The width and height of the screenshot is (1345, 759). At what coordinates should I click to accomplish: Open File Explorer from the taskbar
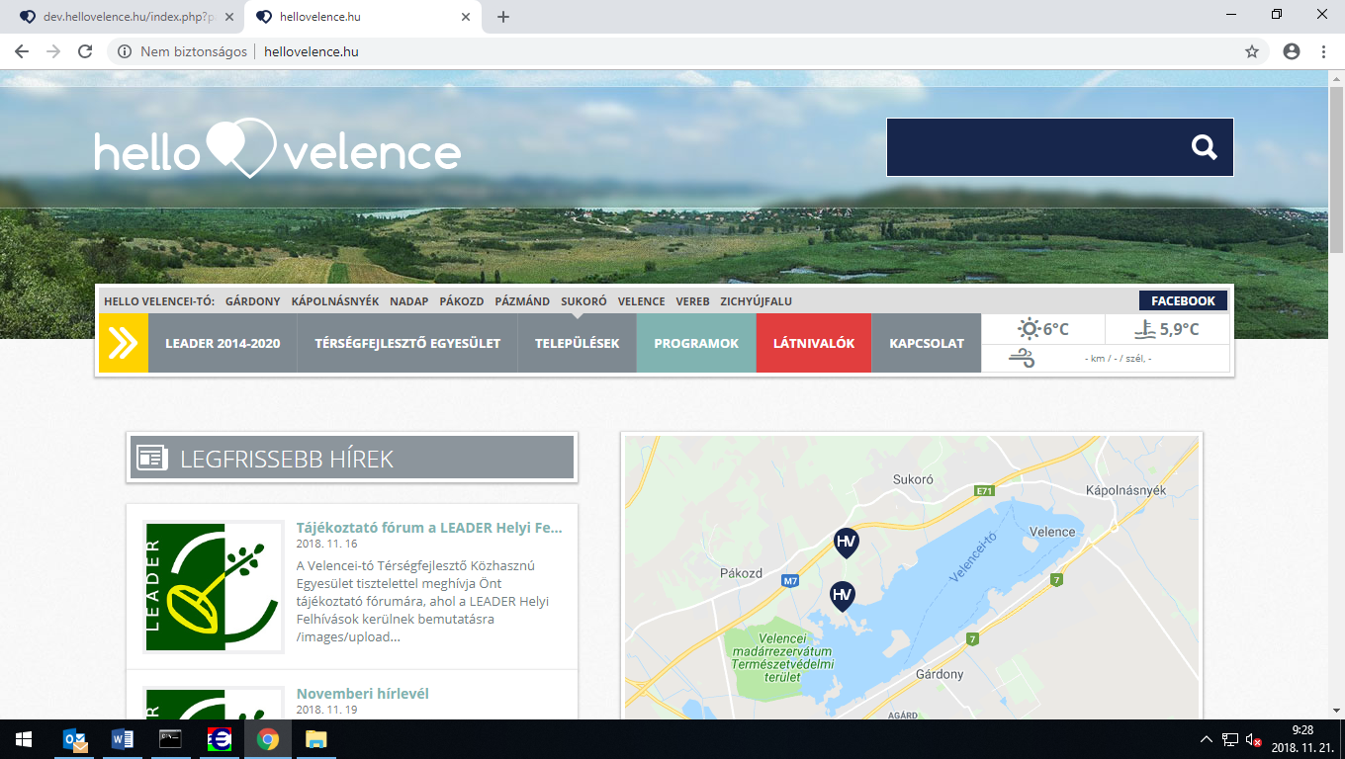point(315,739)
